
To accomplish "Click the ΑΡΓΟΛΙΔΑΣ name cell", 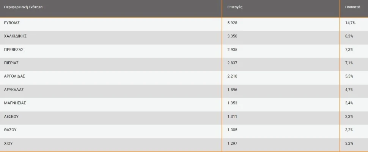I will (14, 76).
